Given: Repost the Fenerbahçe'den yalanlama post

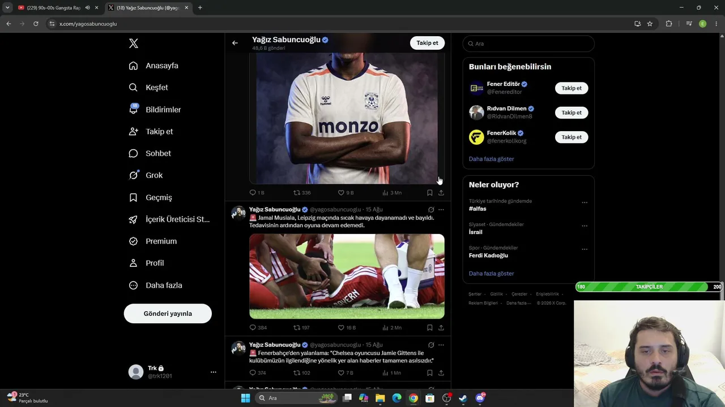Looking at the screenshot, I should point(302,373).
